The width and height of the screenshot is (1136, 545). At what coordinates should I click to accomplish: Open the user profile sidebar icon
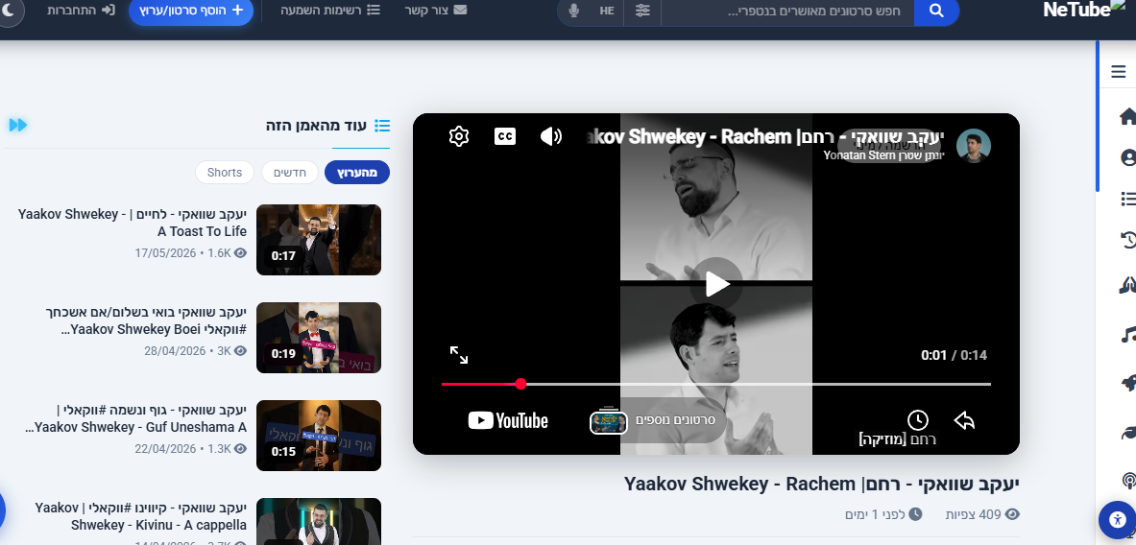[1127, 157]
